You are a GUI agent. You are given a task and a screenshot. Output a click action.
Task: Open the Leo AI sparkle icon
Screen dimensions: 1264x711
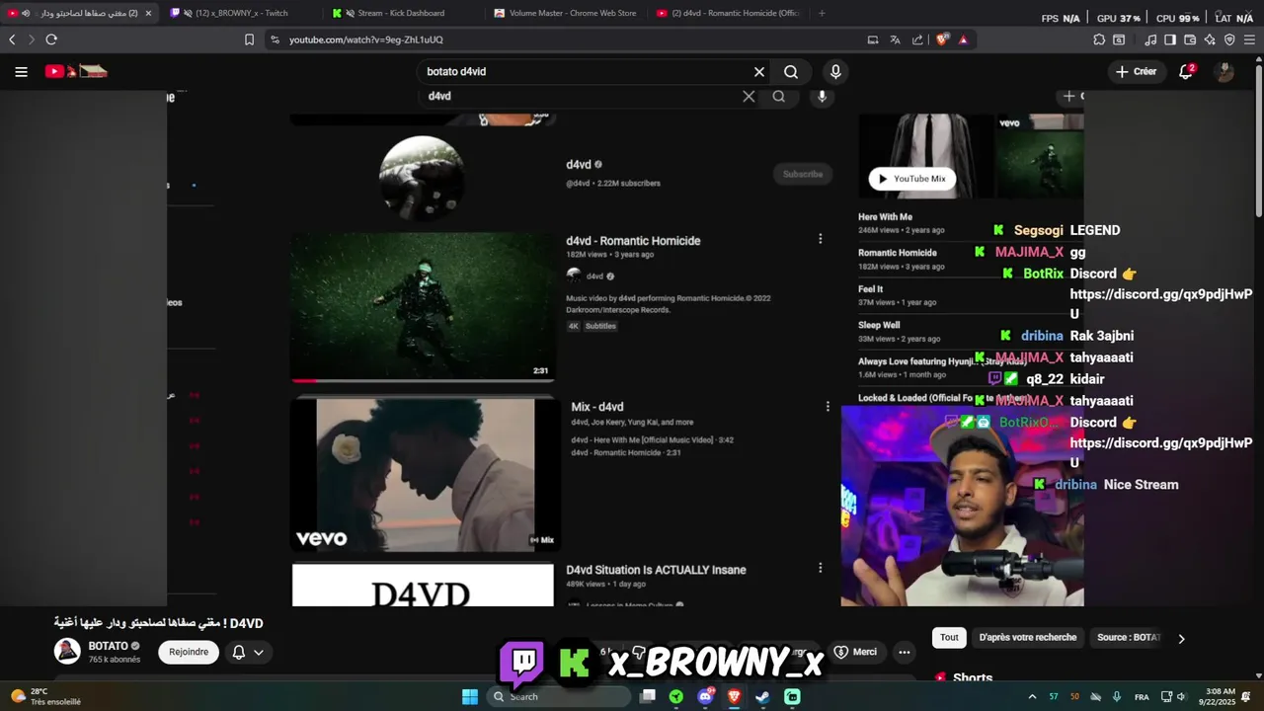click(x=1210, y=39)
